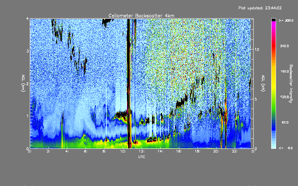
Task: Click the '2:' hour tick on the UTC axis
Action: (49, 151)
